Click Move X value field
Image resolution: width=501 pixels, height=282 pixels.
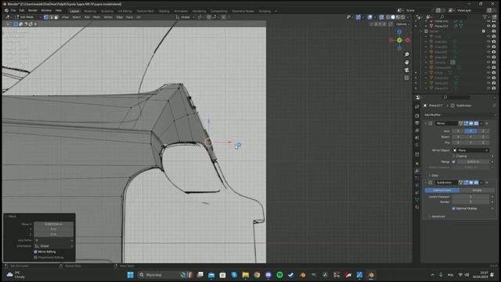(54, 224)
